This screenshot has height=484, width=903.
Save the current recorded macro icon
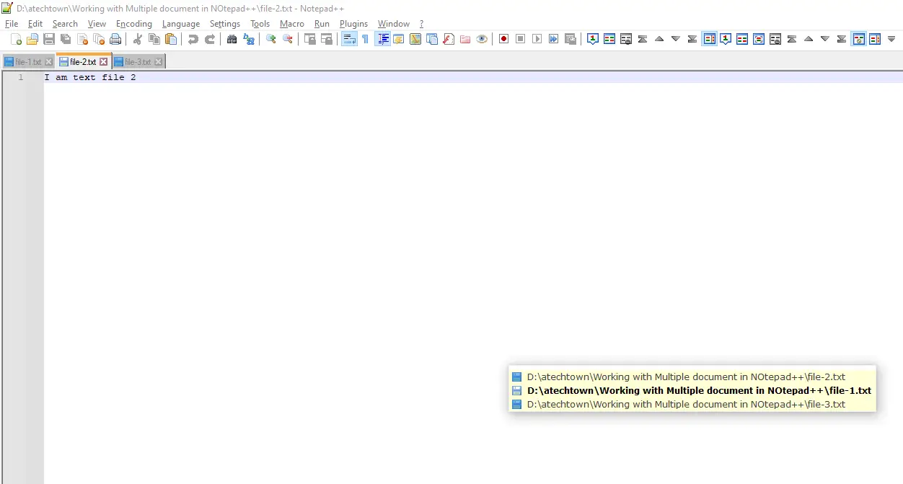570,39
